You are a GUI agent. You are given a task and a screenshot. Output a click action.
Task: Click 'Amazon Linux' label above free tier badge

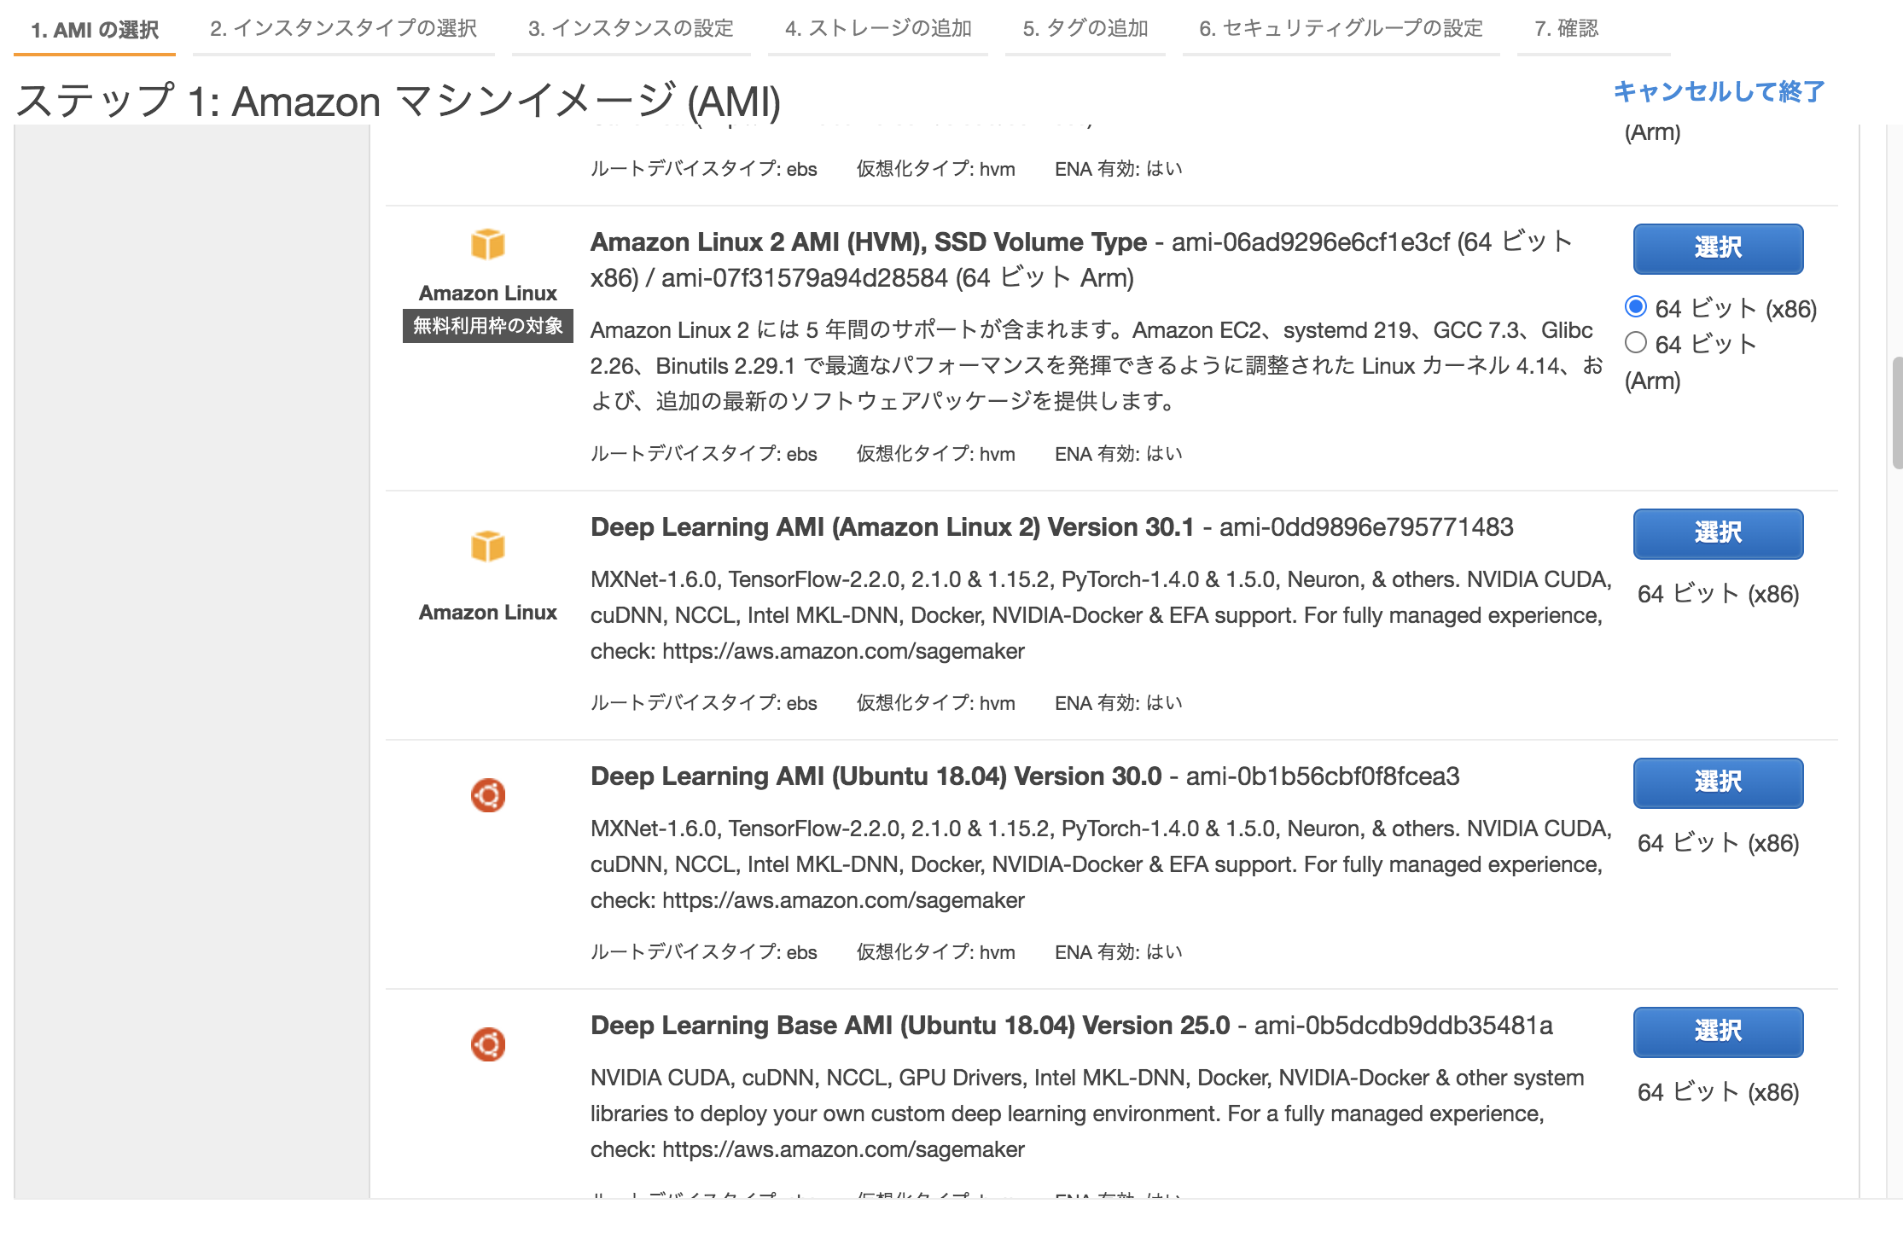point(488,294)
